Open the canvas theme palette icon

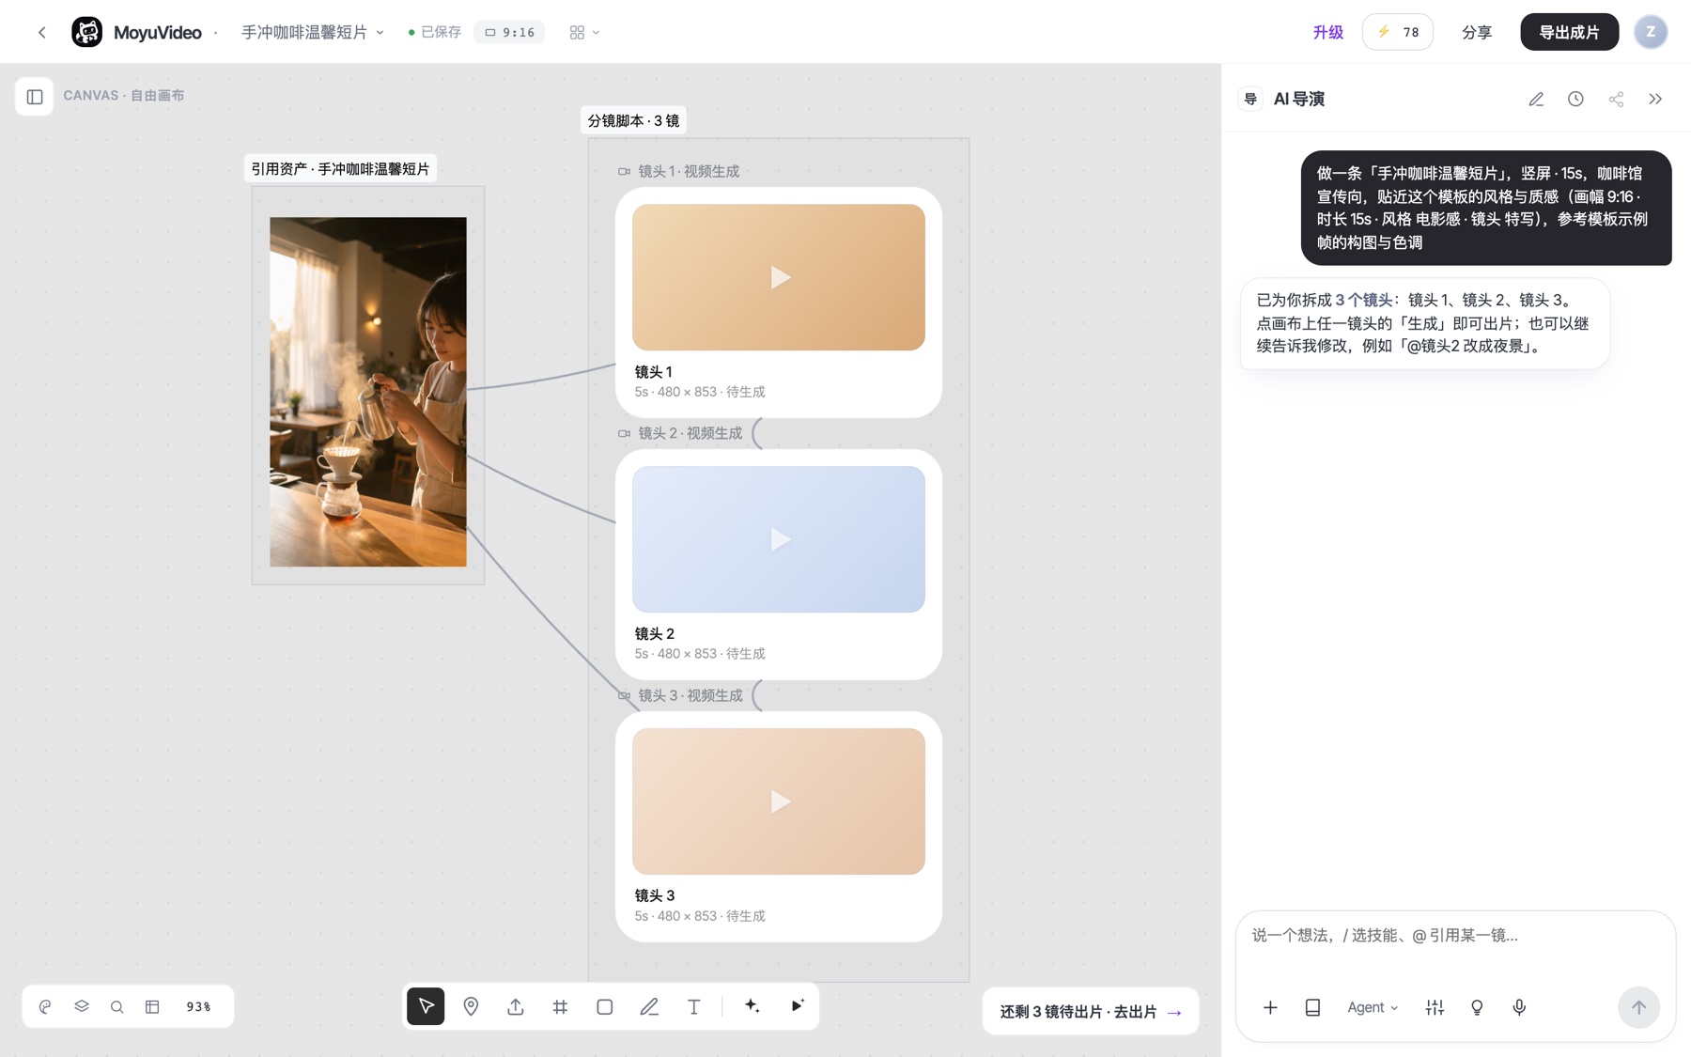click(x=45, y=1006)
